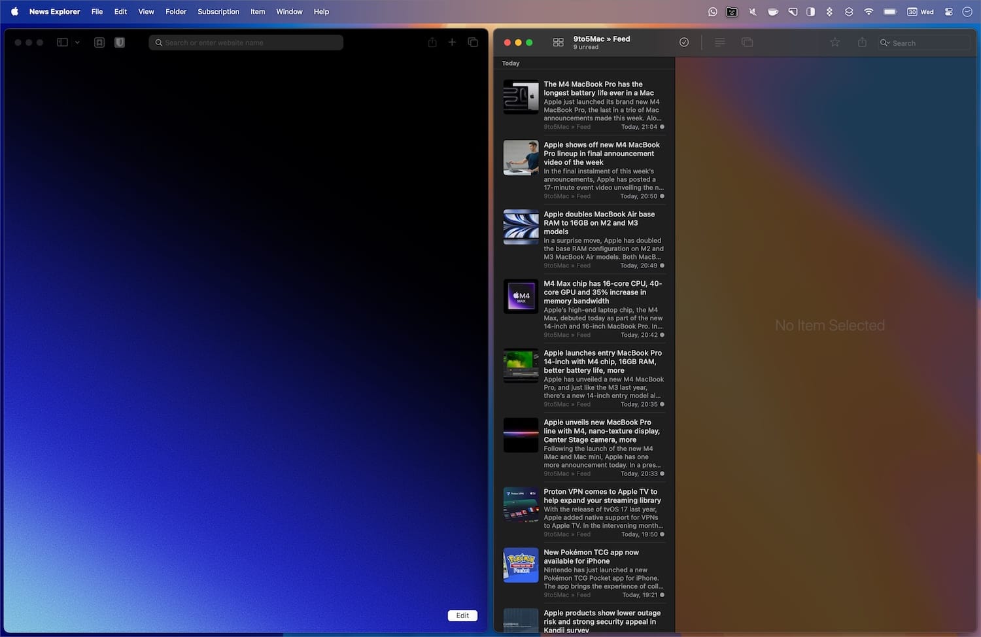Toggle feed list layout in News Explorer
The height and width of the screenshot is (637, 981).
click(558, 43)
